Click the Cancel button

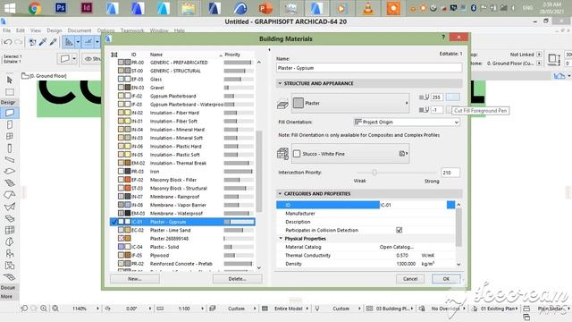coord(410,278)
